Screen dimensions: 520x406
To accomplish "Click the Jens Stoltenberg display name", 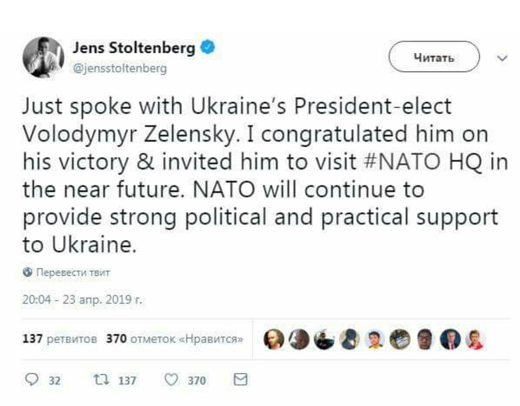I will [134, 48].
